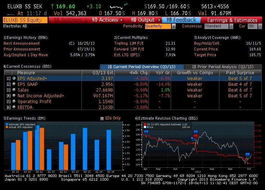Click the Q2 14 blue estimate bar
Image resolution: width=265 pixels, height=190 pixels.
coord(109,150)
